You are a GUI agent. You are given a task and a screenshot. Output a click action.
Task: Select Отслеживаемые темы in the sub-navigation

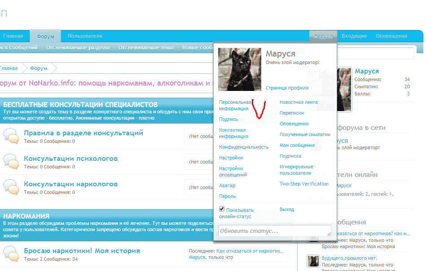pos(145,48)
